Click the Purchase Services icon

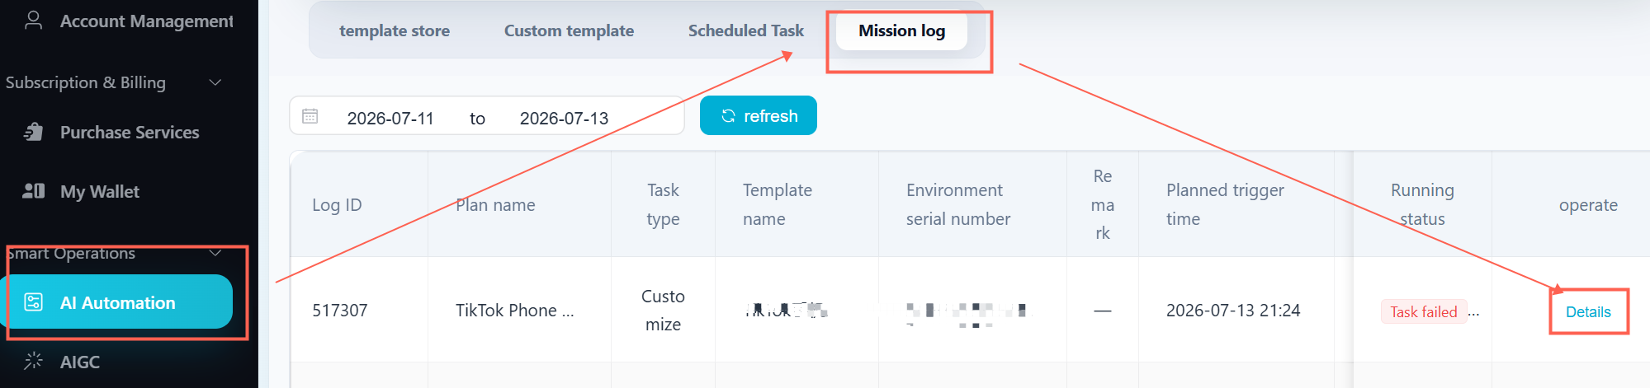click(33, 132)
